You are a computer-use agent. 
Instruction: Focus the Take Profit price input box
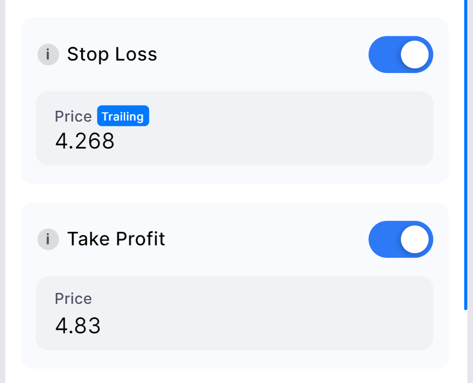[x=234, y=313]
